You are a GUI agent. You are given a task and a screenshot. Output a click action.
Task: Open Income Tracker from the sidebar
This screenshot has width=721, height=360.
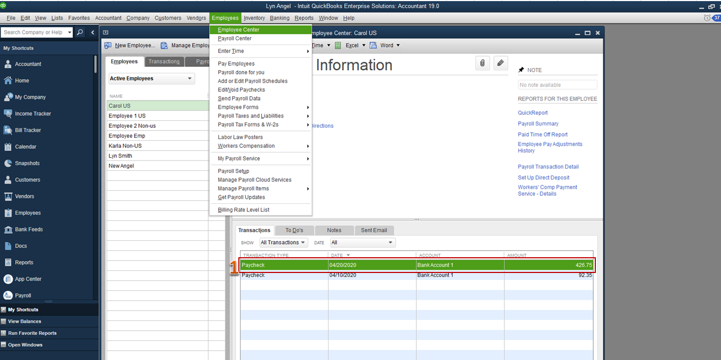pyautogui.click(x=33, y=114)
